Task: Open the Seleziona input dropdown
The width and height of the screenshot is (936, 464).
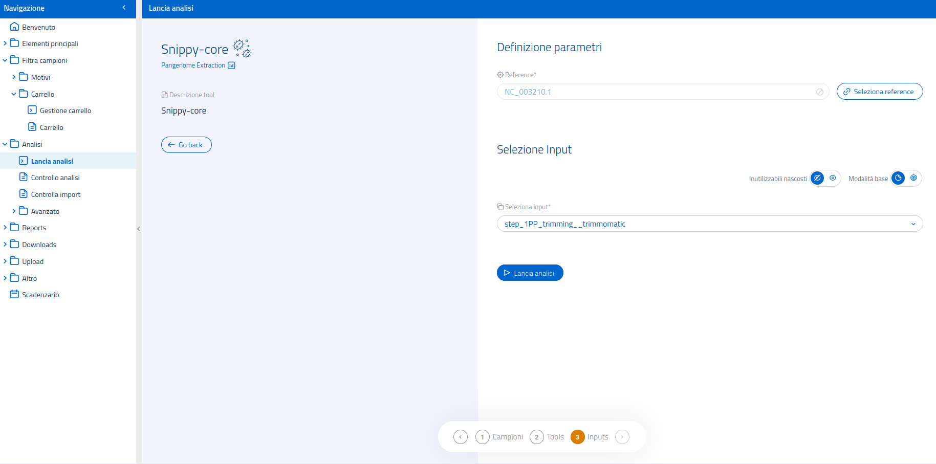Action: coord(709,224)
